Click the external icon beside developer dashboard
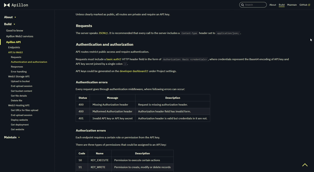 point(147,71)
